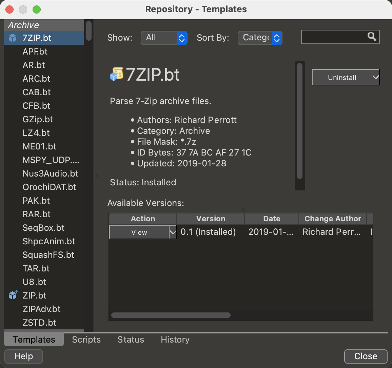Choose CFB.bt from the list
392x368 pixels.
[x=44, y=106]
